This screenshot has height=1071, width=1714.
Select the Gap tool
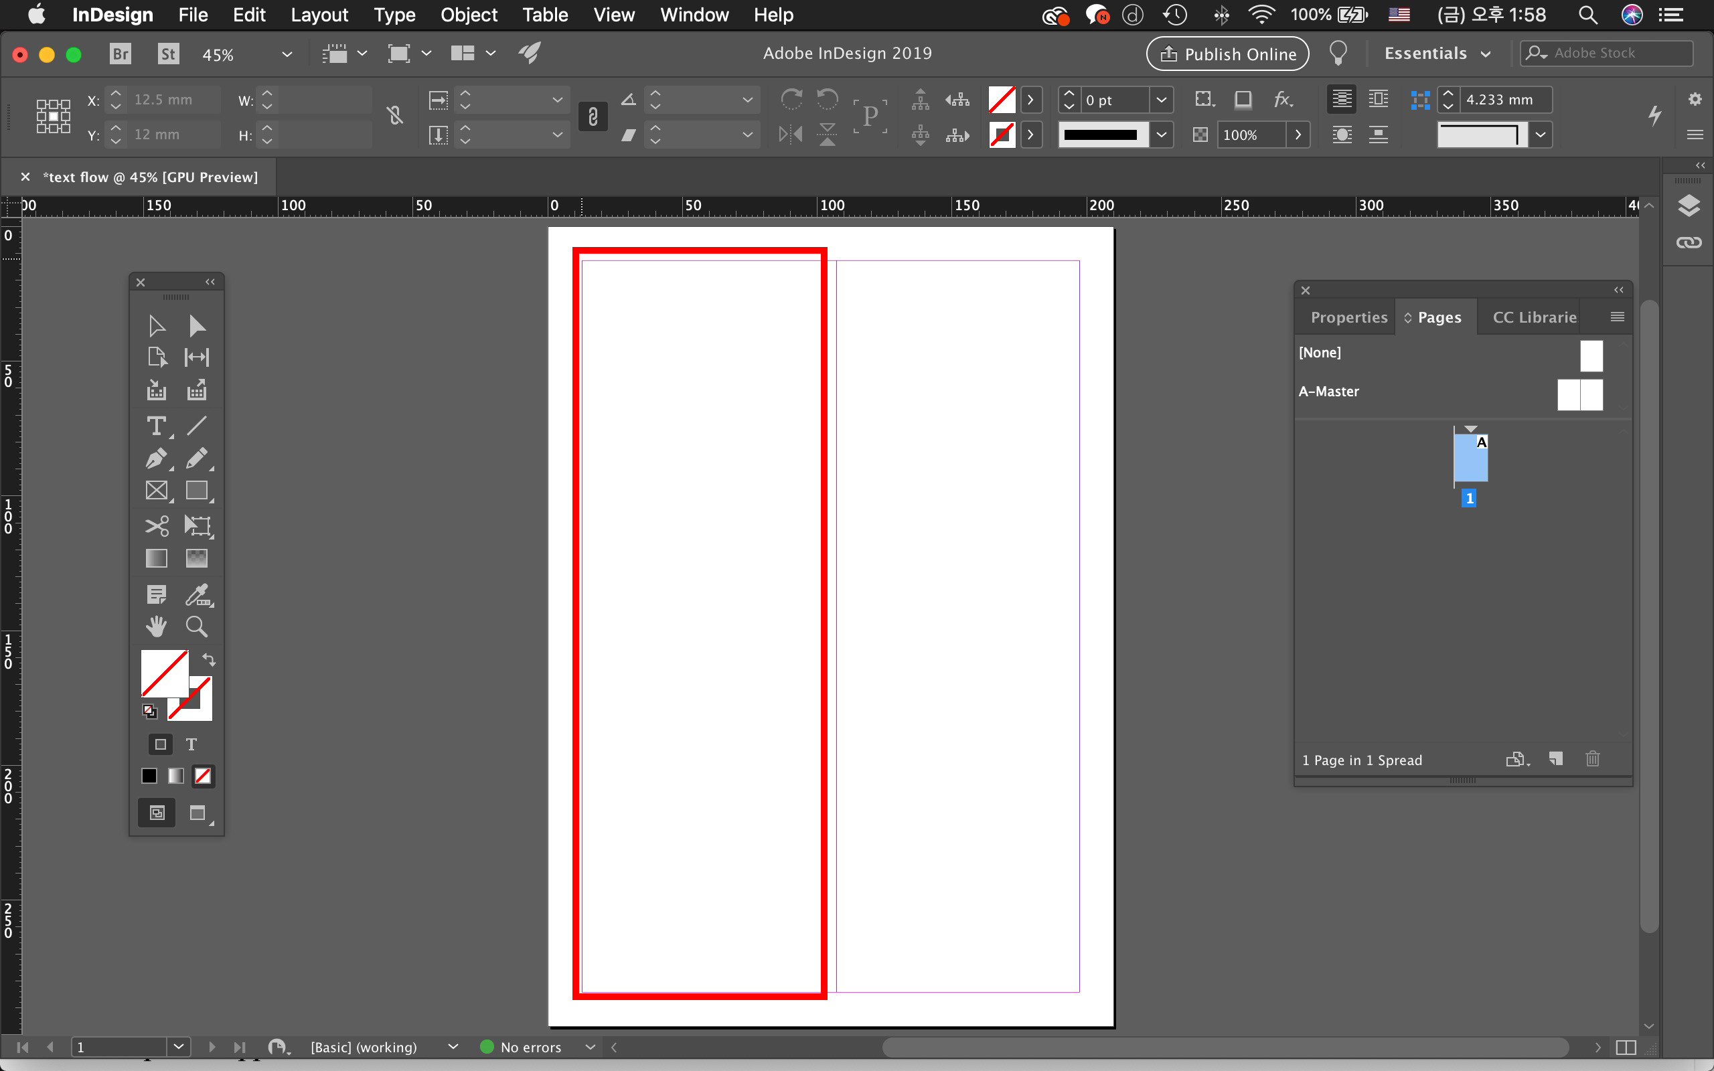197,357
